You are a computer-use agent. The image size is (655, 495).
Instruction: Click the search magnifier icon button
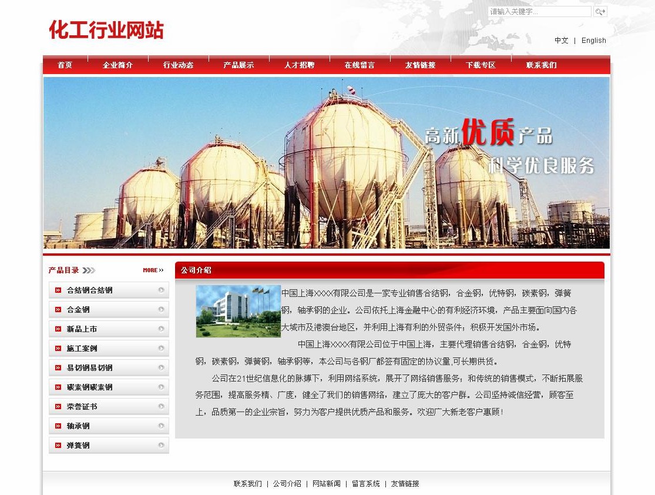pyautogui.click(x=600, y=12)
